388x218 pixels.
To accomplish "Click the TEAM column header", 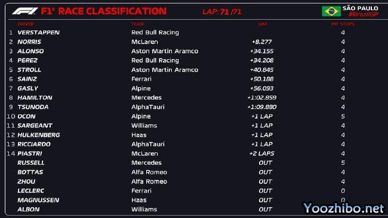I will (138, 24).
